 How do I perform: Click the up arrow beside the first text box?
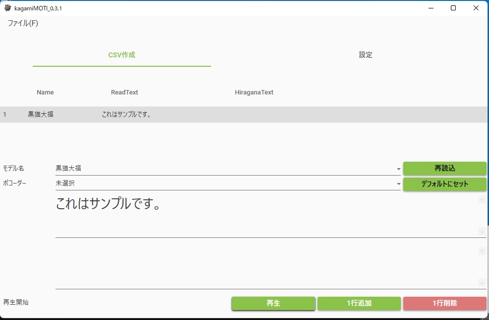point(481,199)
